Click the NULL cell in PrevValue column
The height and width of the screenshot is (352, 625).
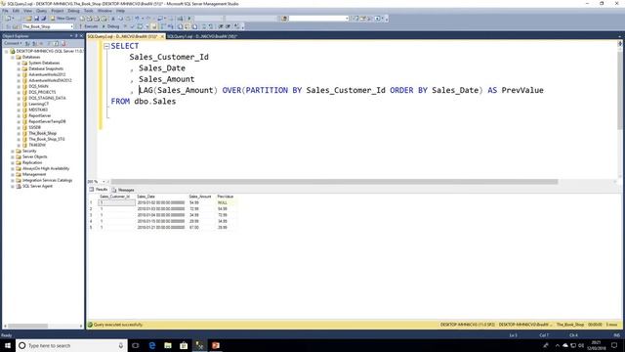[226, 202]
